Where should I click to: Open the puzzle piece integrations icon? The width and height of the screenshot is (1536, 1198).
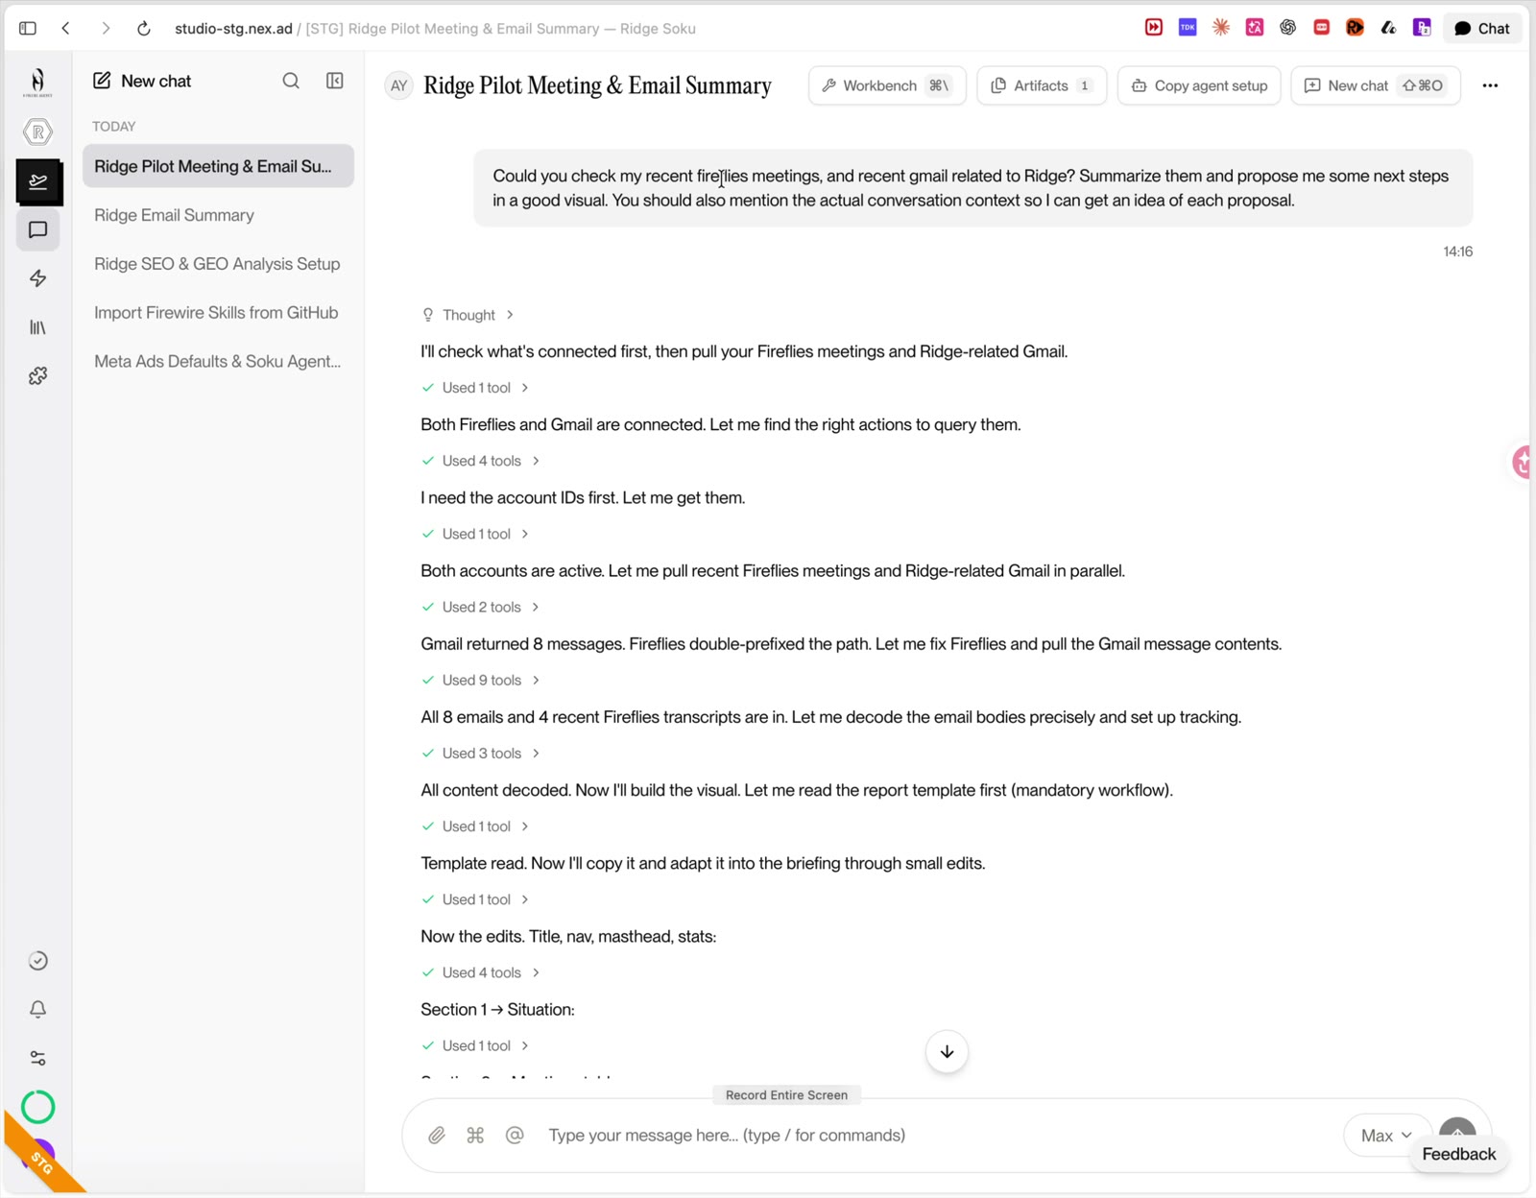(38, 376)
